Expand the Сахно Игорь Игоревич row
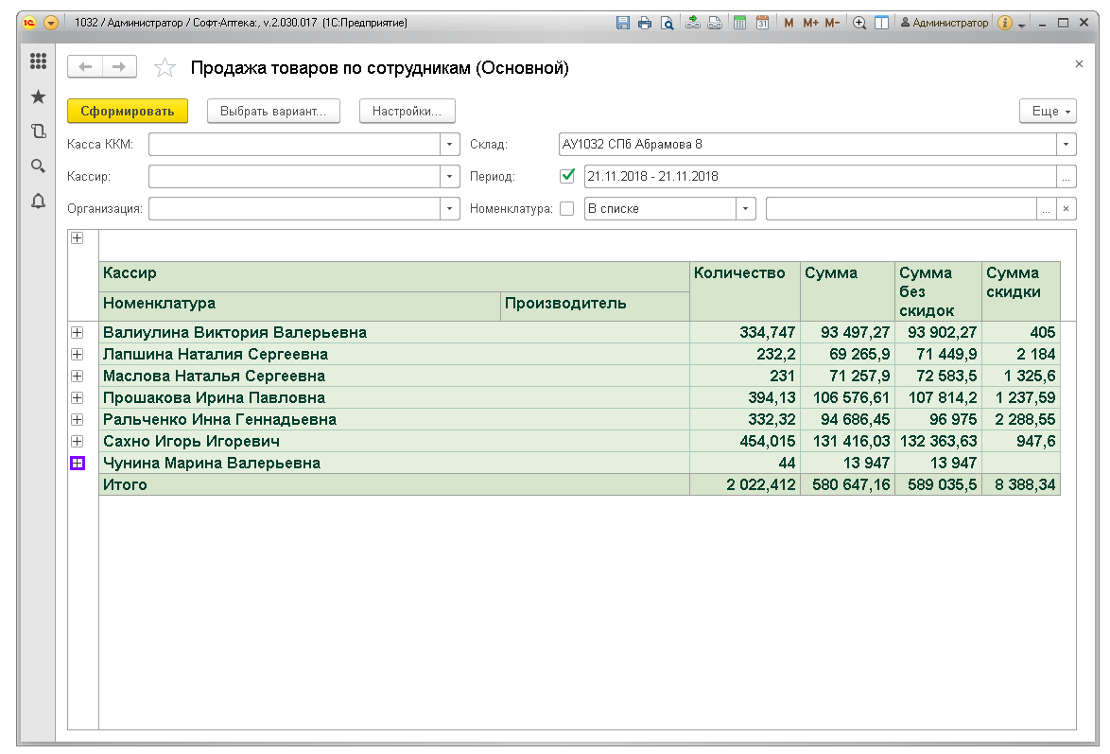Image resolution: width=1110 pixels, height=754 pixels. [78, 441]
